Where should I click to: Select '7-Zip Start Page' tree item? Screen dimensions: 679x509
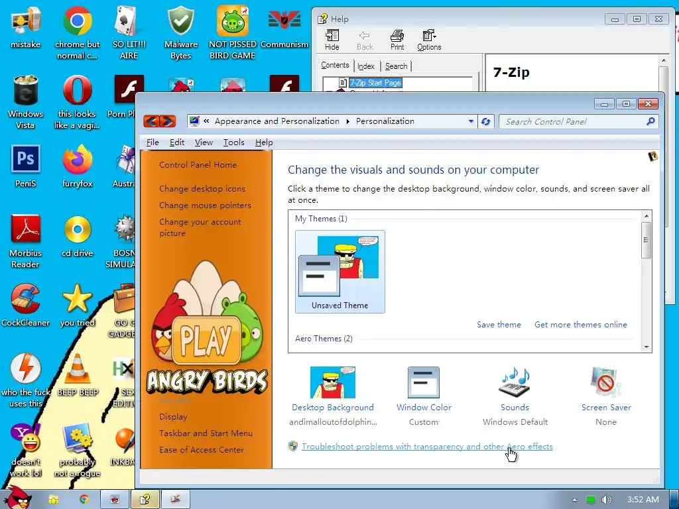pos(375,83)
